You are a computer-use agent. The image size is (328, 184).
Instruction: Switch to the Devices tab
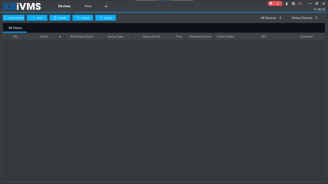click(x=64, y=6)
